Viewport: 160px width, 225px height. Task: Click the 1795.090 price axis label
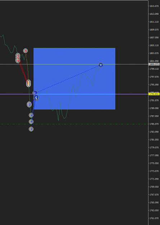pyautogui.click(x=154, y=85)
